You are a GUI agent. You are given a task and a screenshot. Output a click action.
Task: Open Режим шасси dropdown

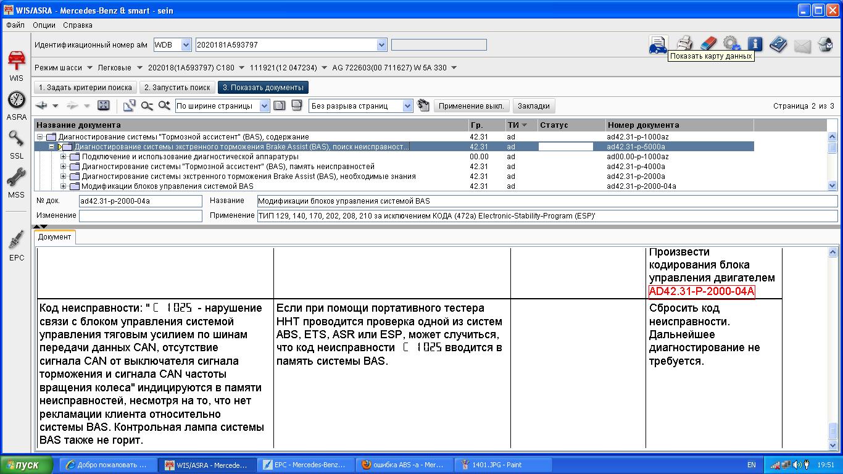click(x=90, y=68)
